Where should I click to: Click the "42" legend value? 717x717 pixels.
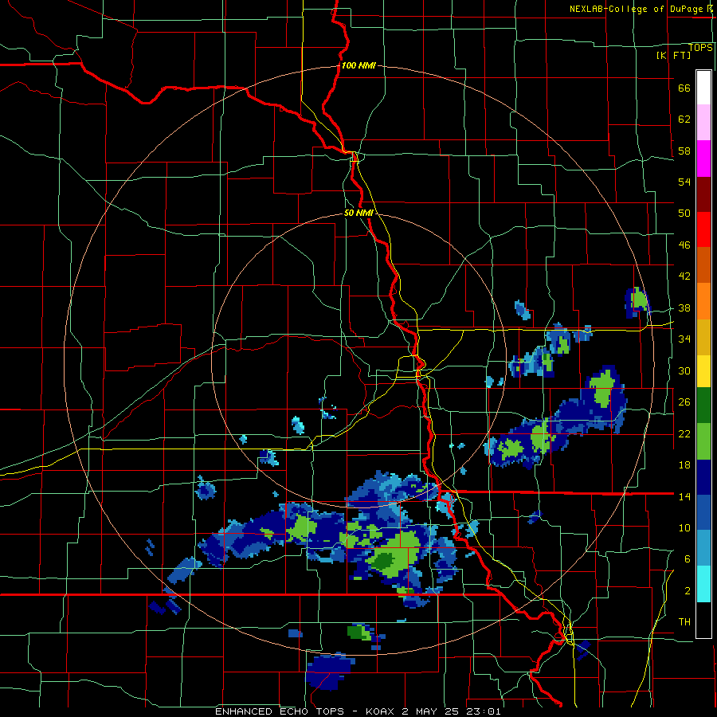tap(684, 276)
